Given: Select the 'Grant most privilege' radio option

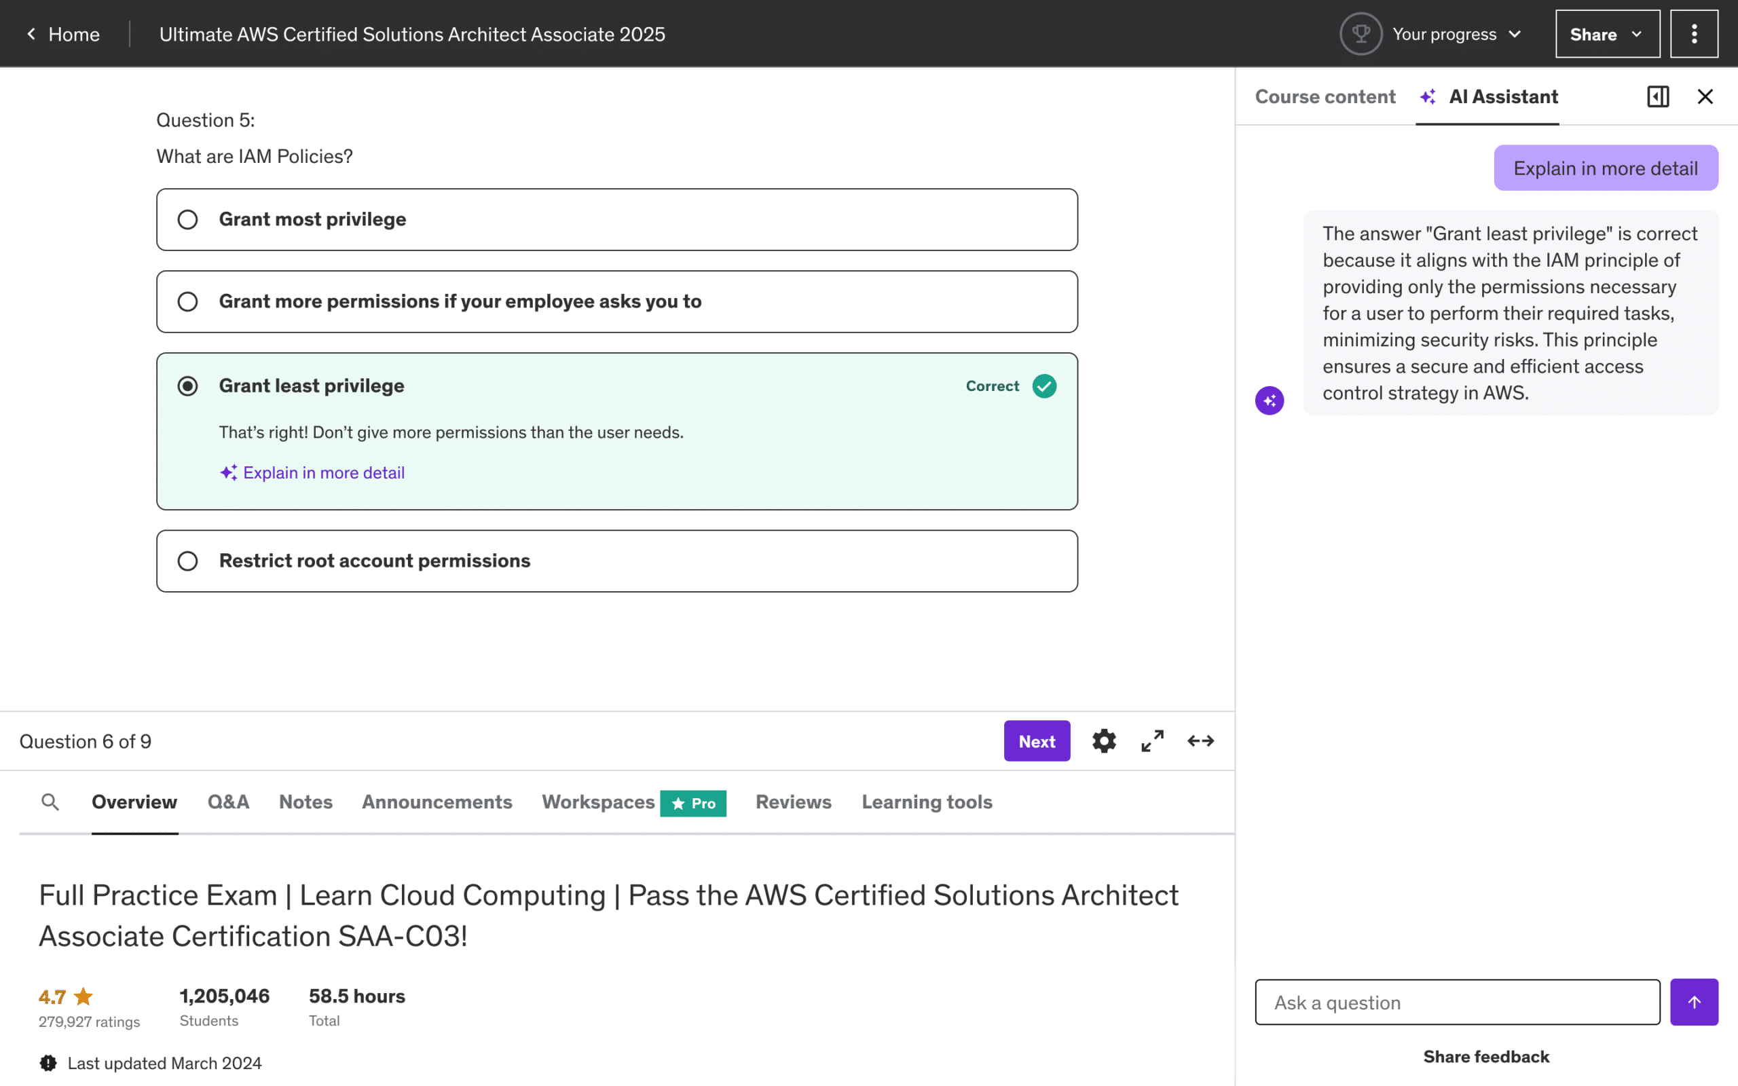Looking at the screenshot, I should point(187,219).
